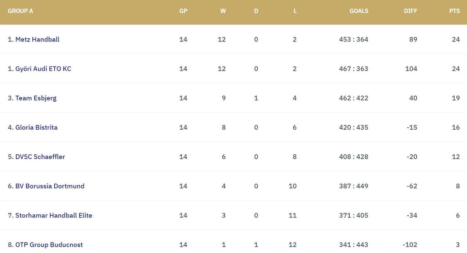The image size is (467, 253).
Task: Click the 387 : 449 goals cell
Action: [x=353, y=186]
